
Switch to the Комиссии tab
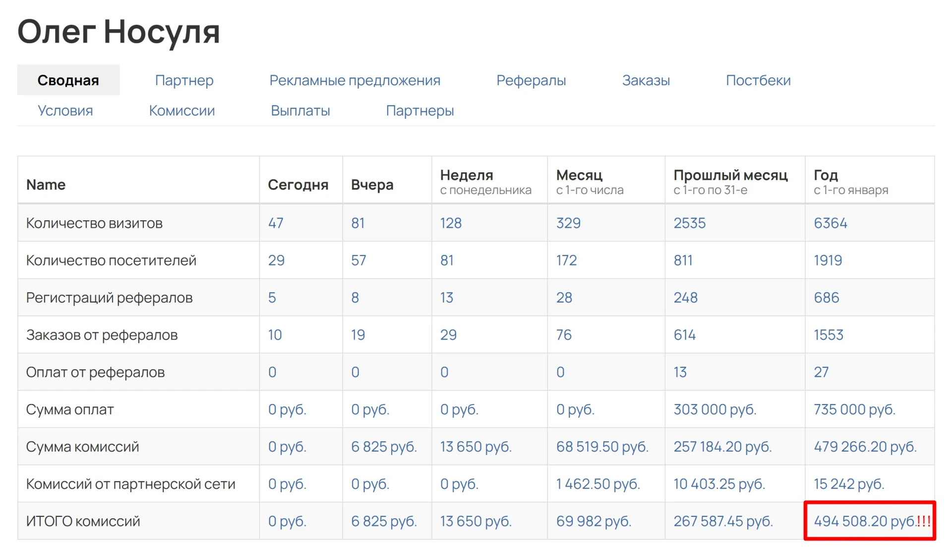(x=182, y=110)
